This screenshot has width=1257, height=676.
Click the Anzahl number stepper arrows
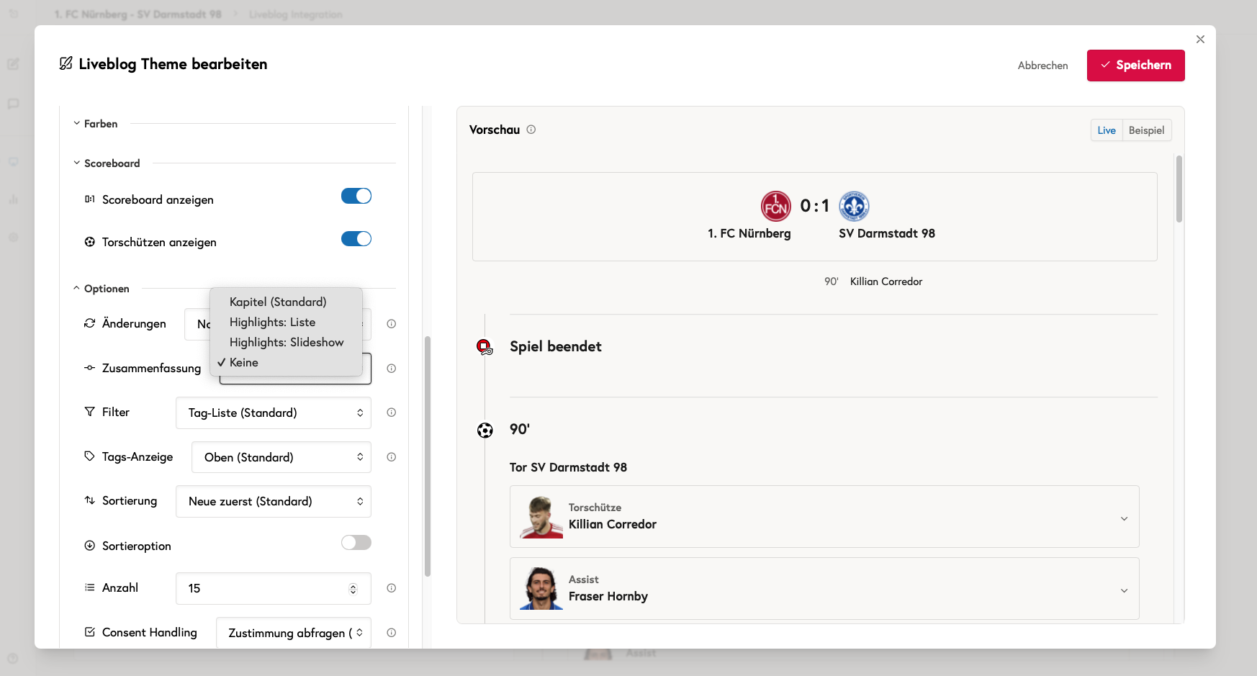[x=353, y=589]
